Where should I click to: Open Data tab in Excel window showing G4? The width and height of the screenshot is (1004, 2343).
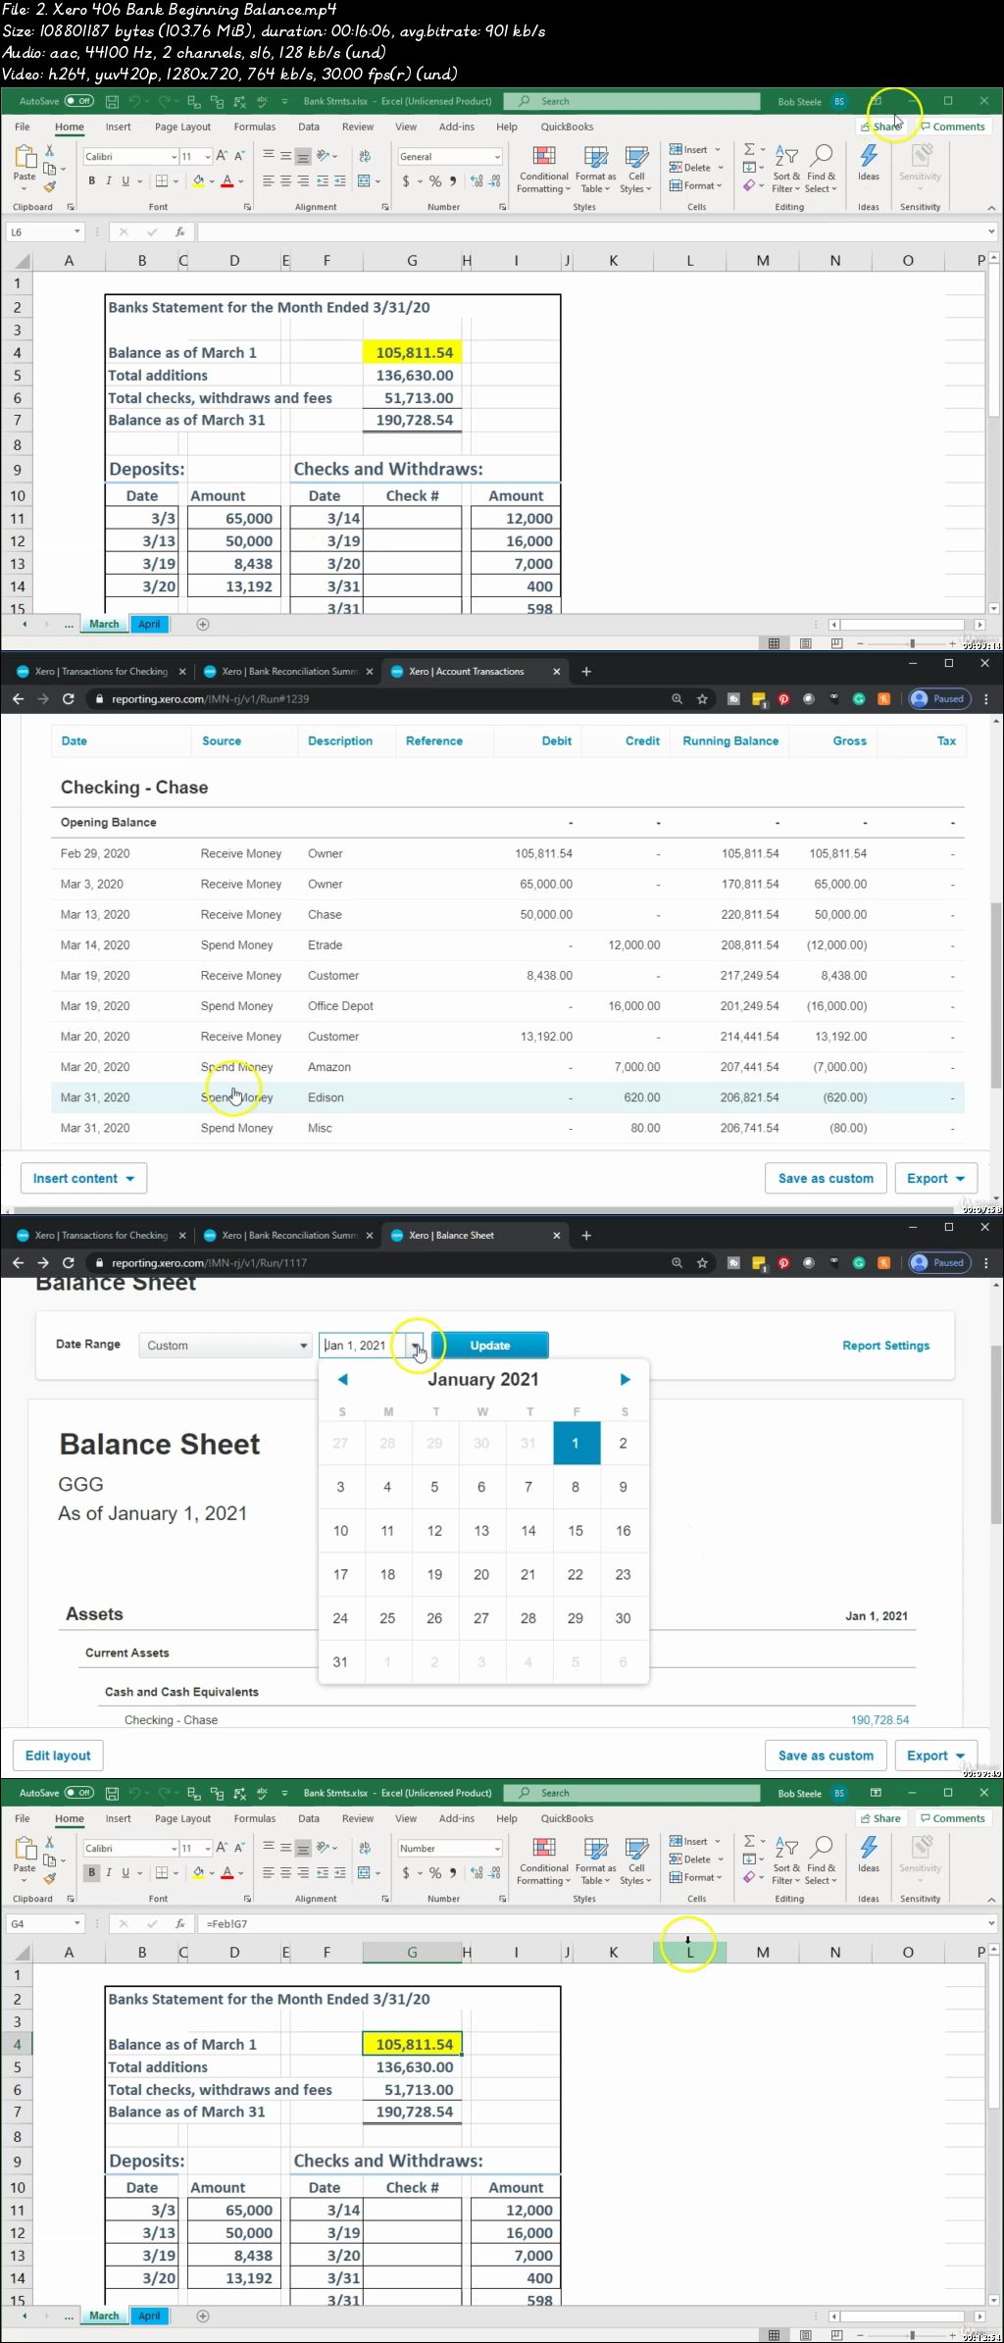point(309,1817)
